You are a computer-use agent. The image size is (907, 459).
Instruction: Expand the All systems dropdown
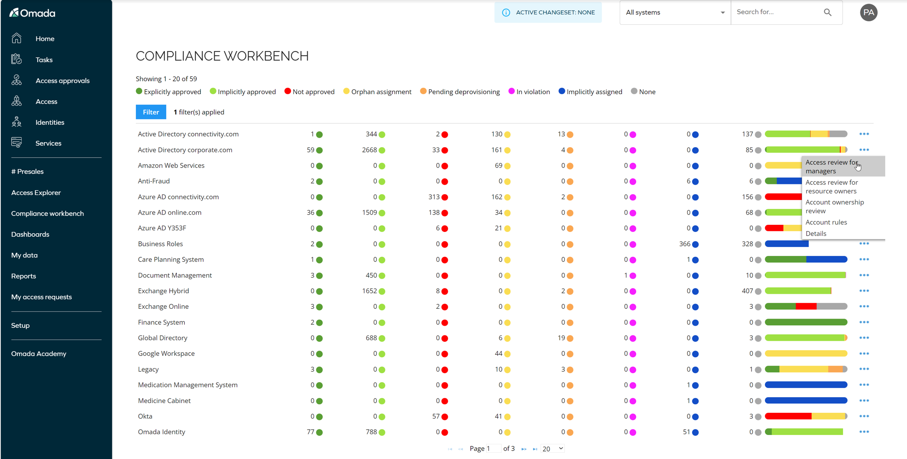click(x=675, y=12)
